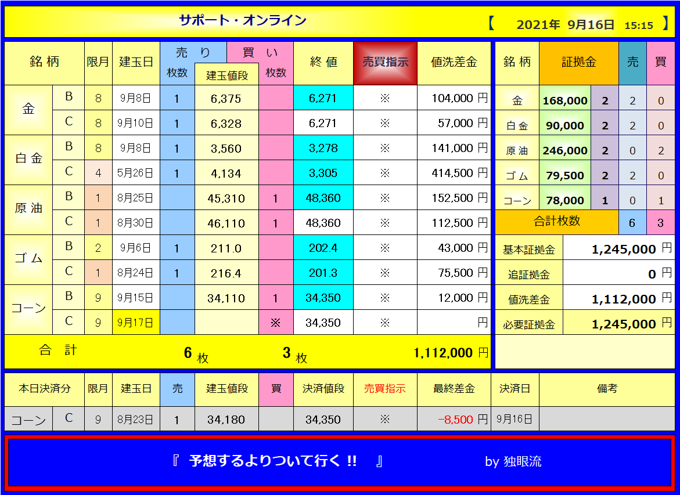This screenshot has height=495, width=680.
Task: Click the 104,000 円 profit cell
Action: [x=454, y=98]
